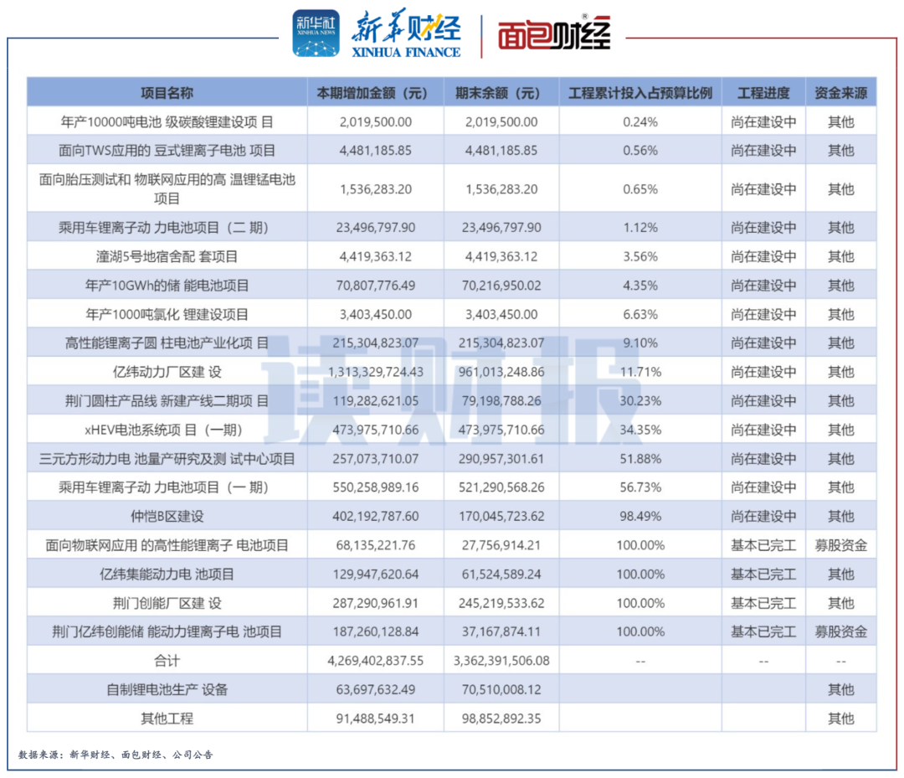Click 基本已完工 in 荆门创能厂区建设 row
Screen dimensions: 904x778
pyautogui.click(x=763, y=603)
